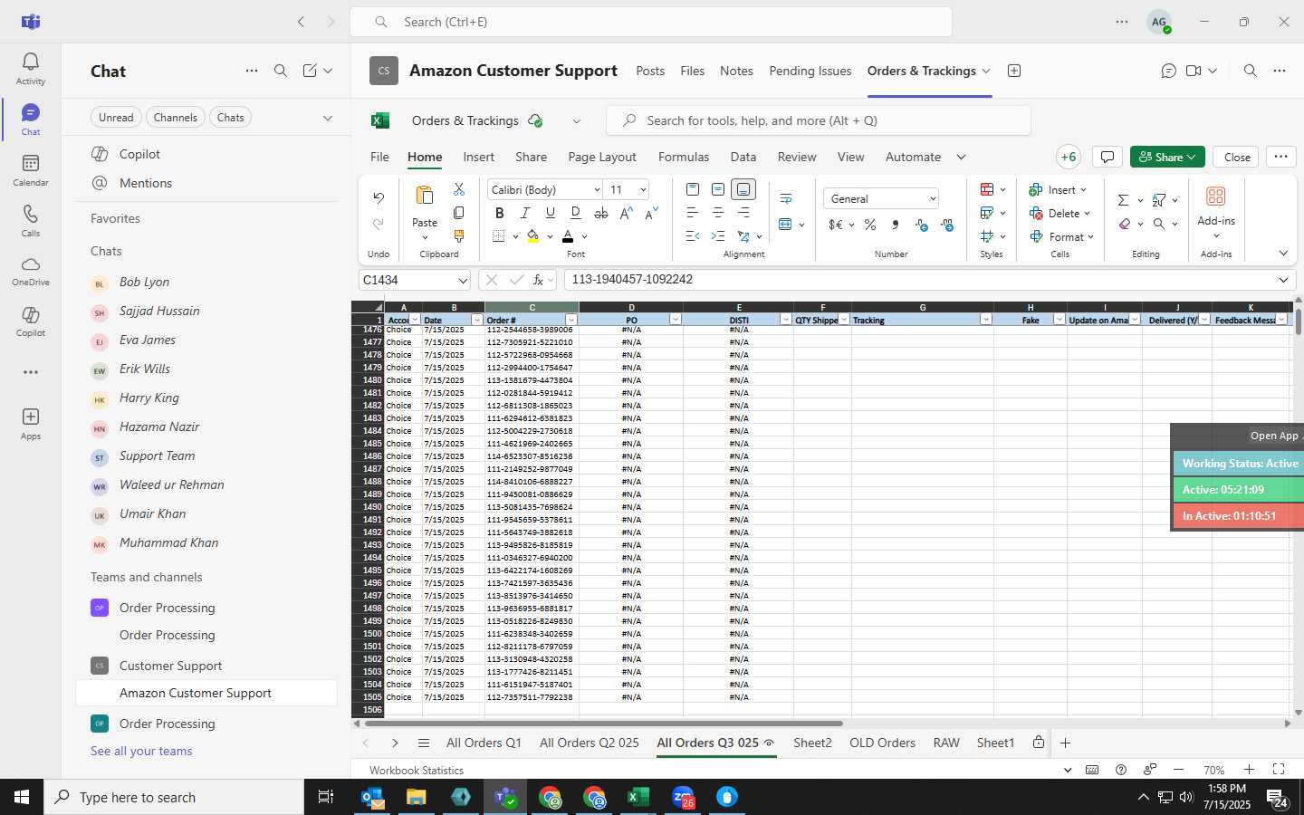Viewport: 1304px width, 815px height.
Task: Open the all-sheets list hamburger icon
Action: tap(423, 743)
